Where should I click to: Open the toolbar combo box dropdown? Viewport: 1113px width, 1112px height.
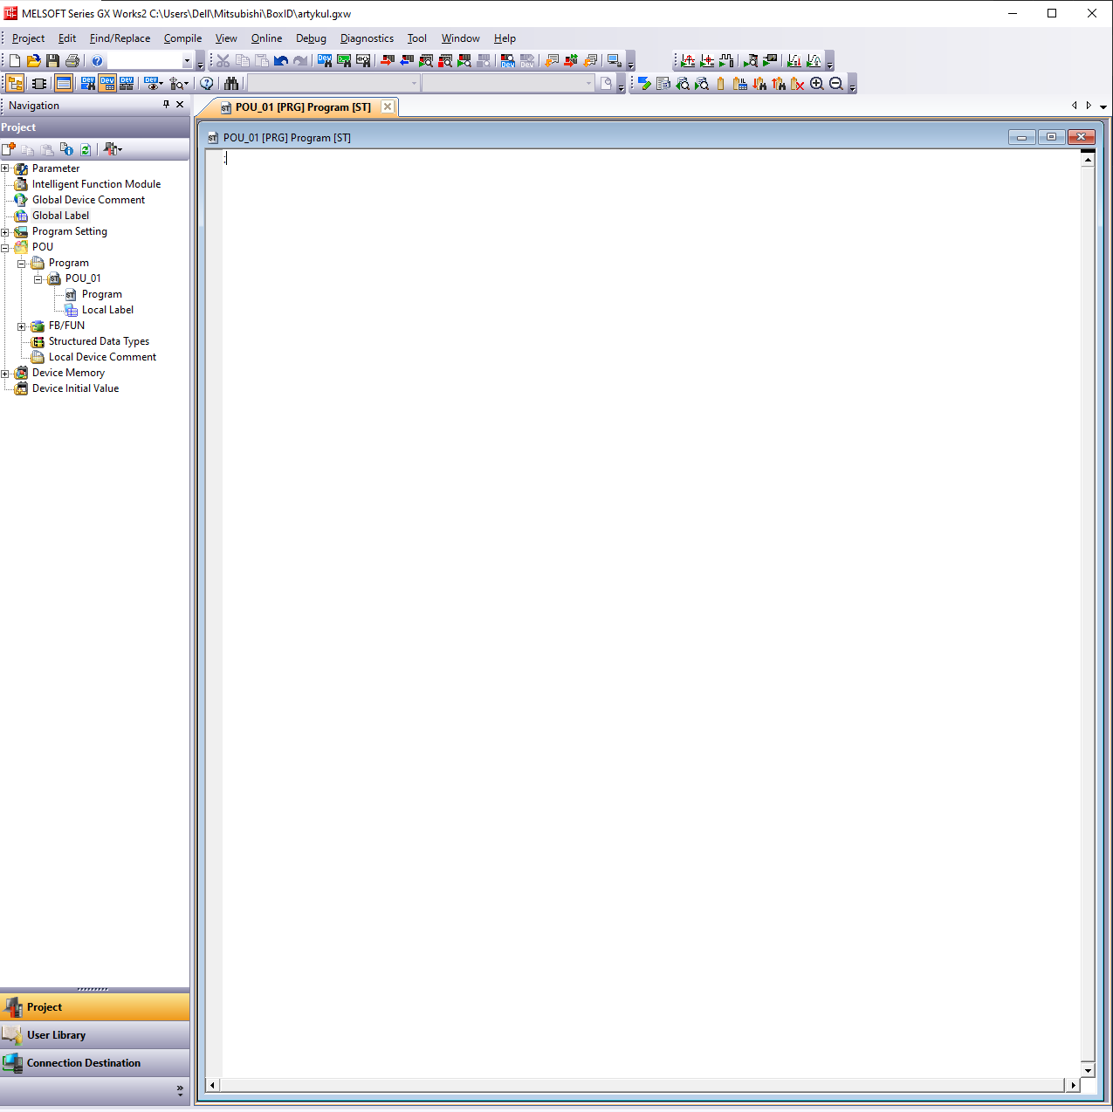(x=187, y=61)
